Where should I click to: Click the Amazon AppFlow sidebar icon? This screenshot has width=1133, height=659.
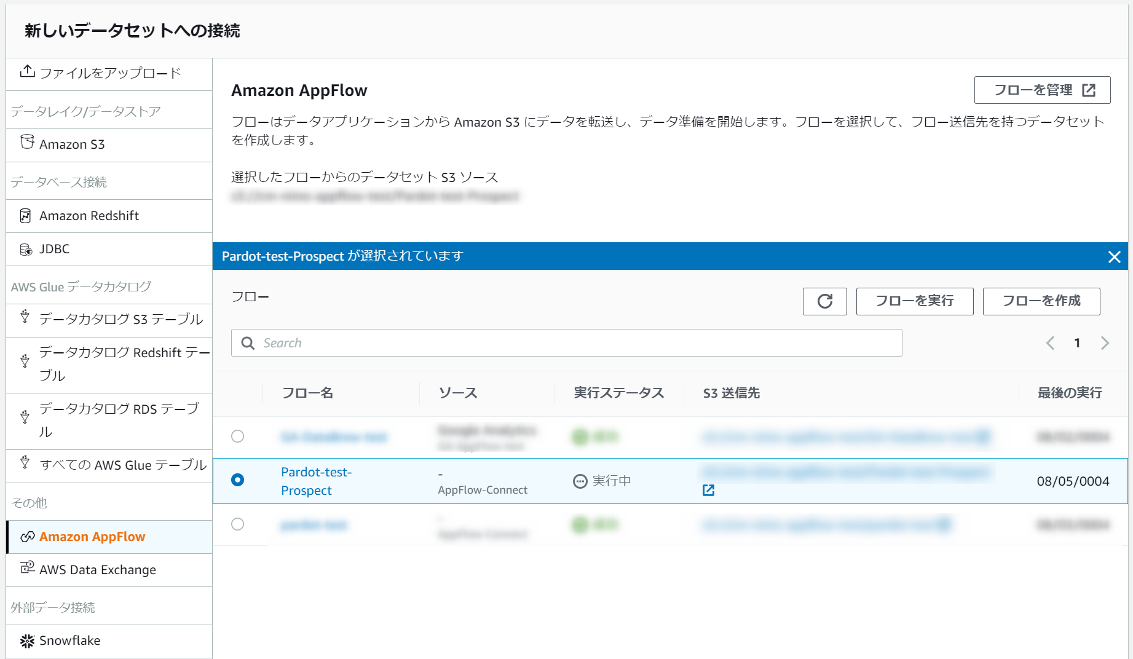(x=27, y=536)
